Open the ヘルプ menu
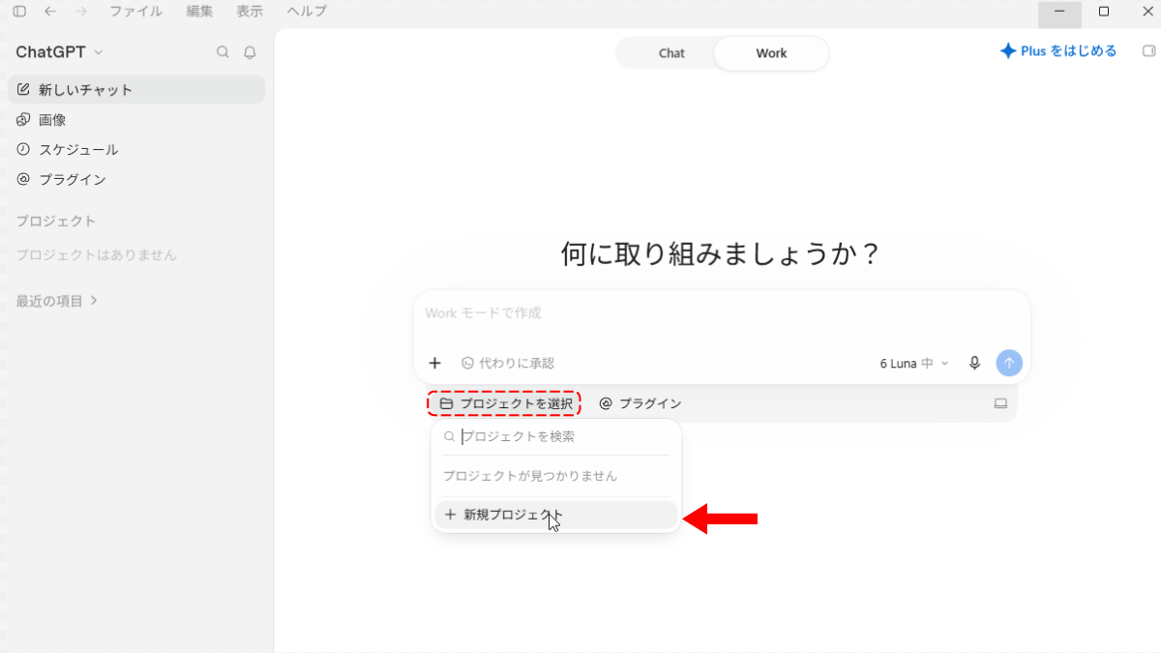 click(x=307, y=12)
